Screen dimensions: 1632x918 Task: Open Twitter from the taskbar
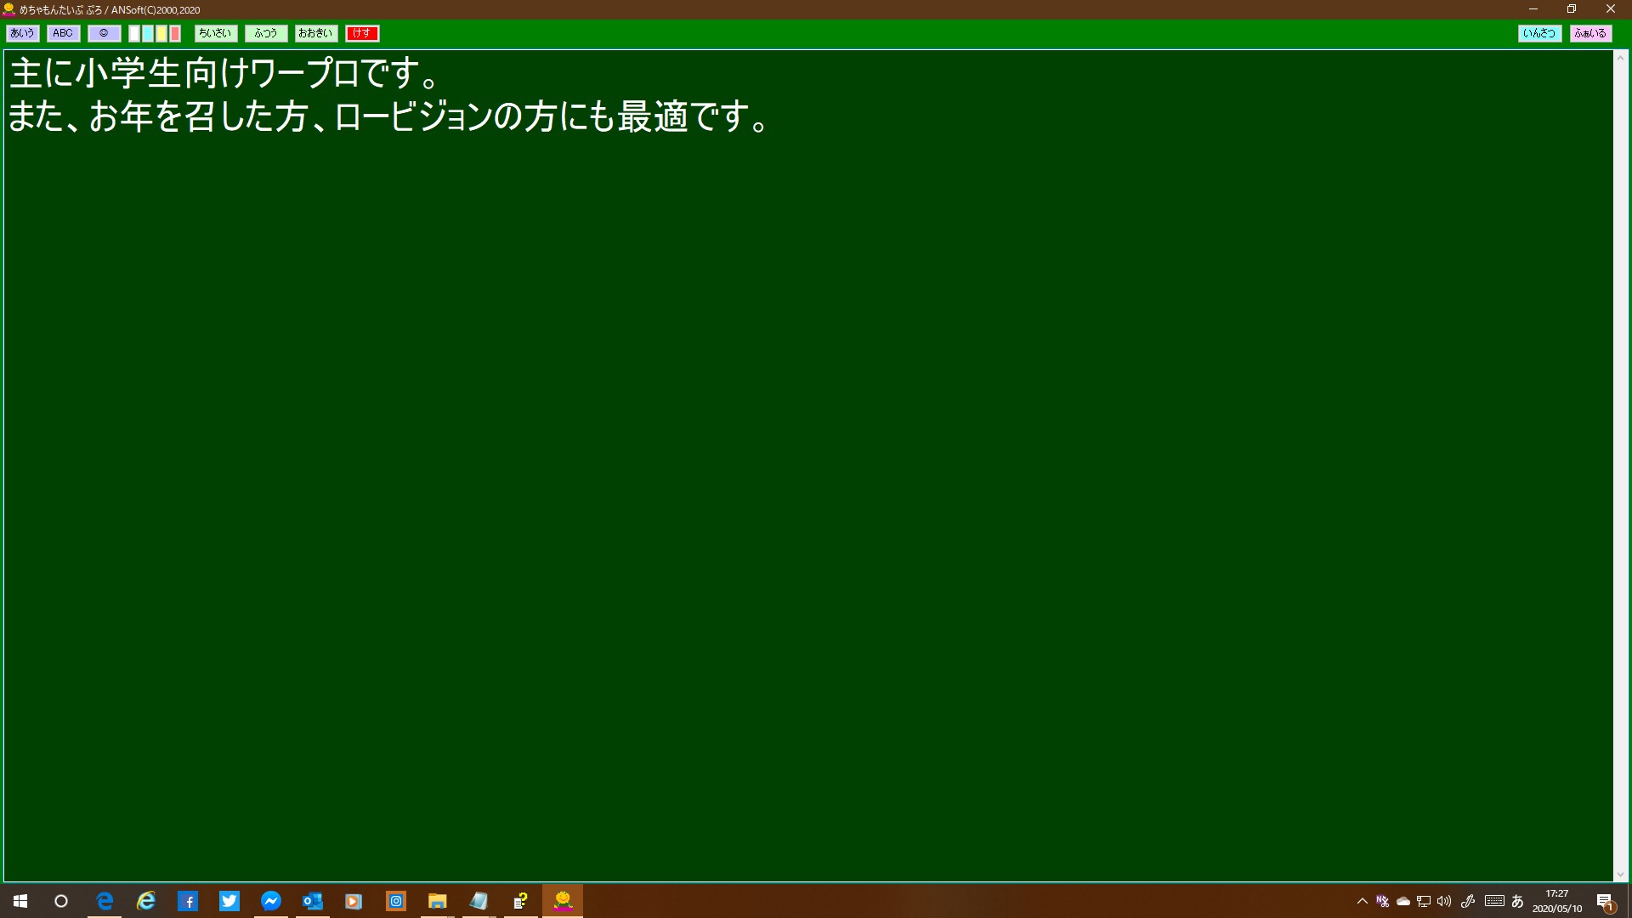coord(229,901)
